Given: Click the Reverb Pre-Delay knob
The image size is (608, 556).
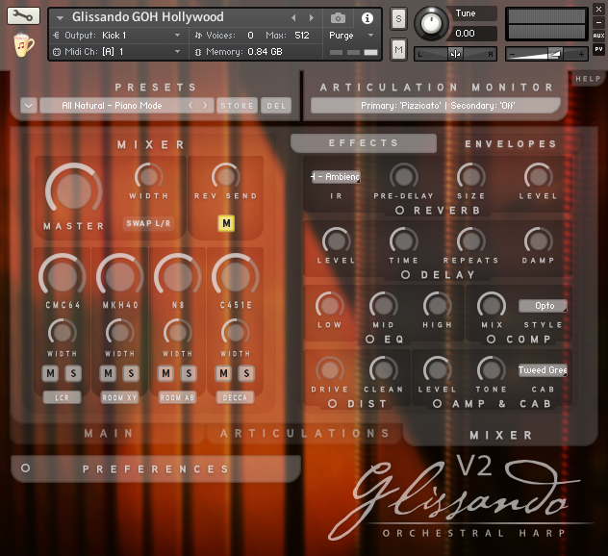Looking at the screenshot, I should pos(404,177).
